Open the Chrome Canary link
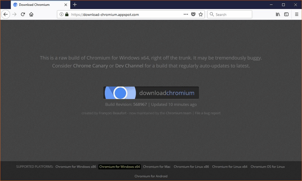 pyautogui.click(x=90, y=66)
